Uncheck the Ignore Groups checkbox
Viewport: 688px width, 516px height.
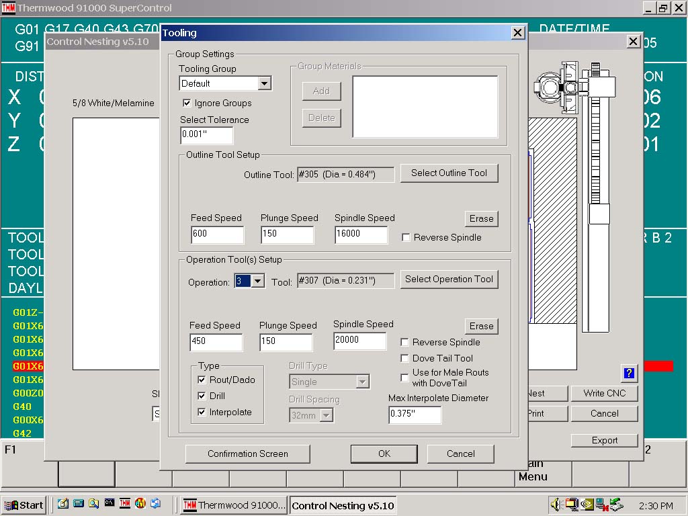tap(187, 103)
